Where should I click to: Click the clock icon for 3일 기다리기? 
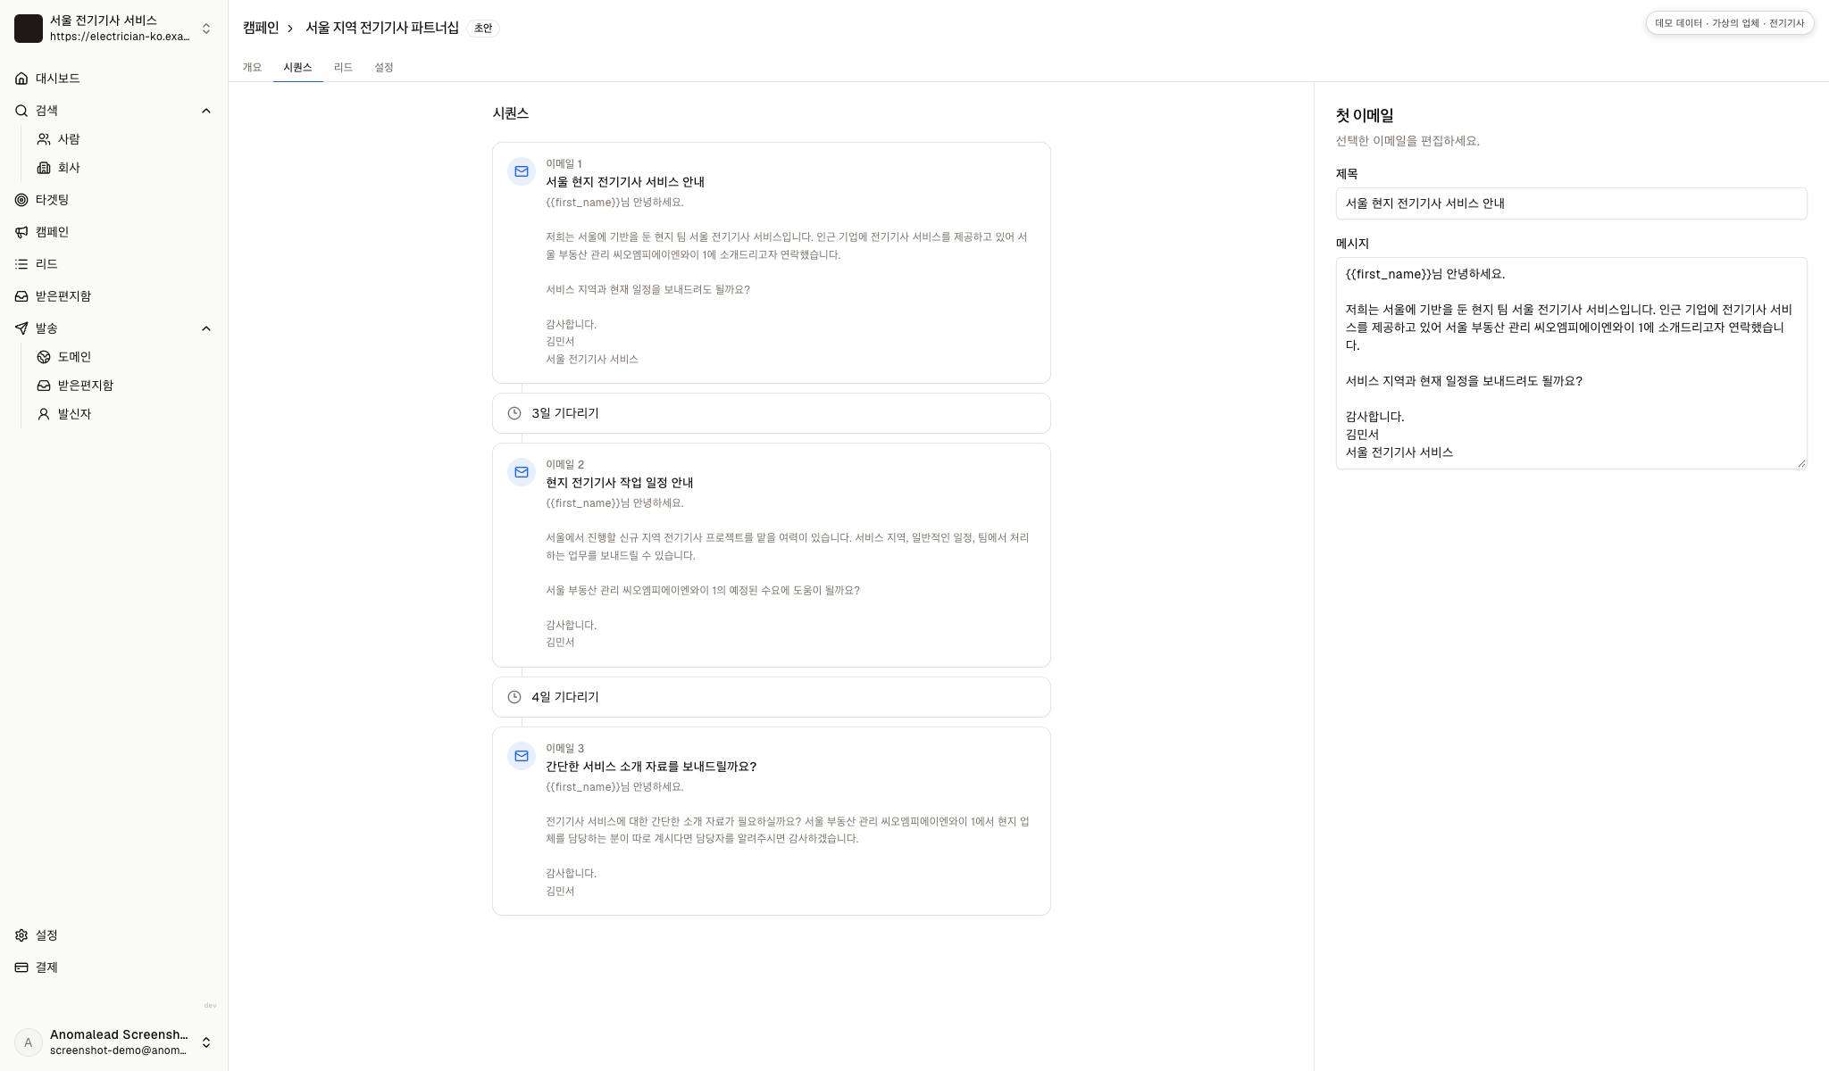click(514, 413)
